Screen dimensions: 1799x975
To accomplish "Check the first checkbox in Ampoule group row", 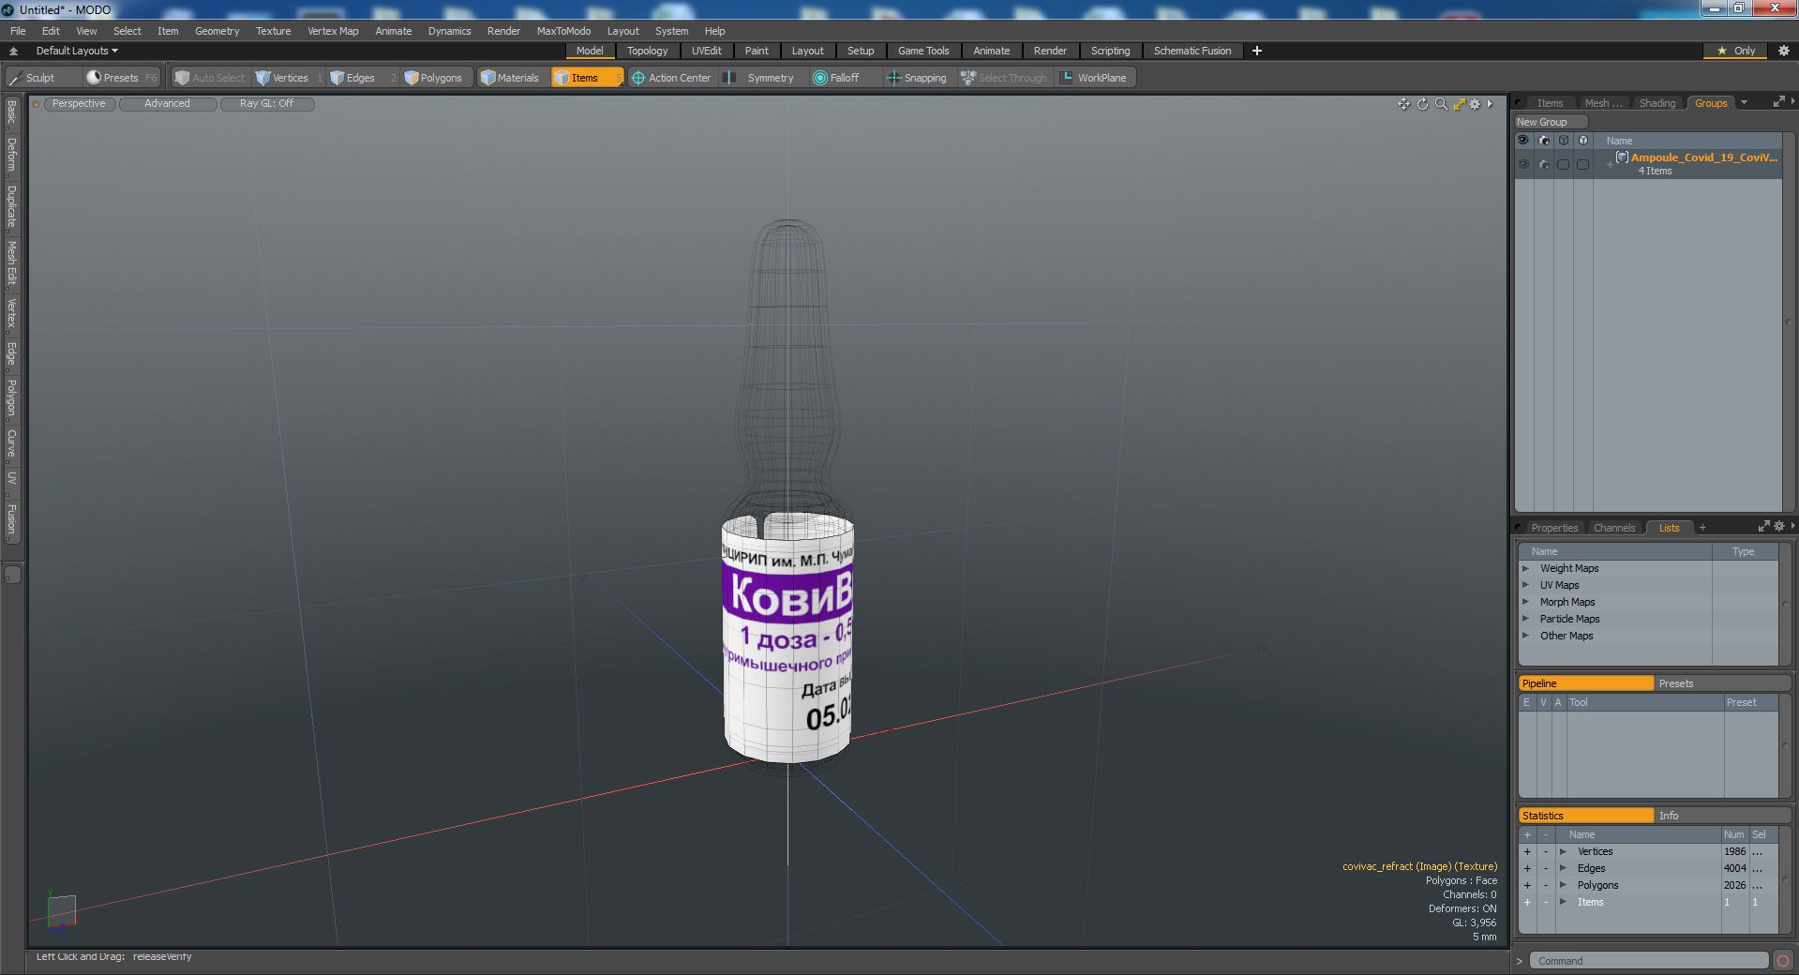I will (1563, 165).
